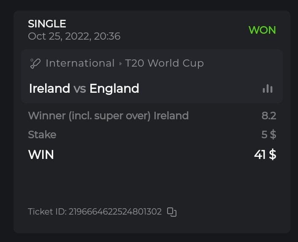
Task: Open the International category link
Action: [x=80, y=63]
